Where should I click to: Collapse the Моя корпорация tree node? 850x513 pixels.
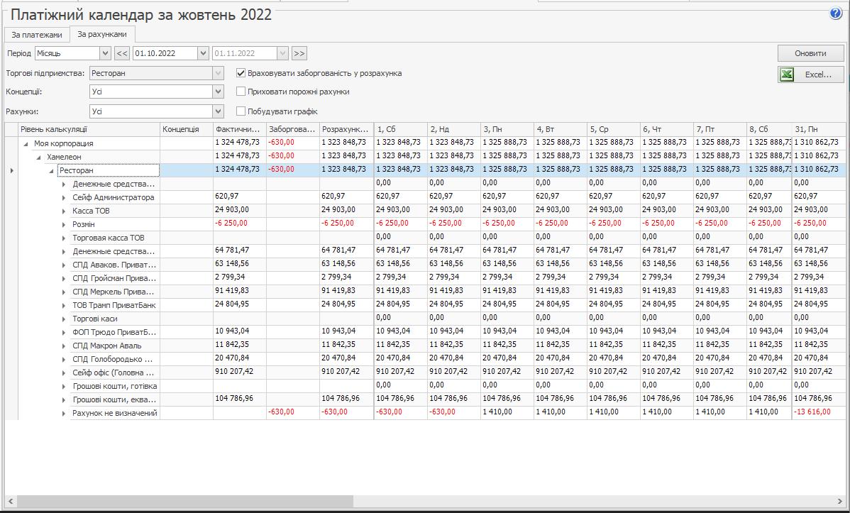[26, 143]
